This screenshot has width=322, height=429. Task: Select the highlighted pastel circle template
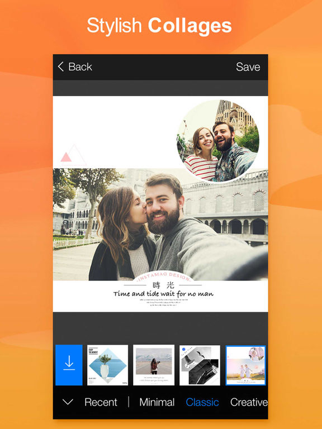(x=245, y=365)
